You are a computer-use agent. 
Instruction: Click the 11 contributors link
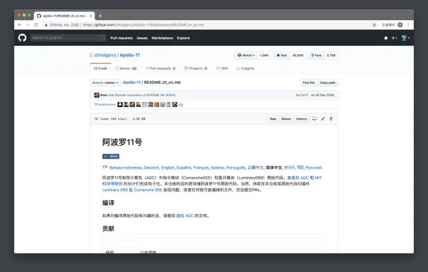105,105
